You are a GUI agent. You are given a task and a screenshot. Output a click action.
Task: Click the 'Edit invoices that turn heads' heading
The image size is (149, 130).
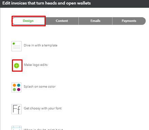tap(46, 3)
